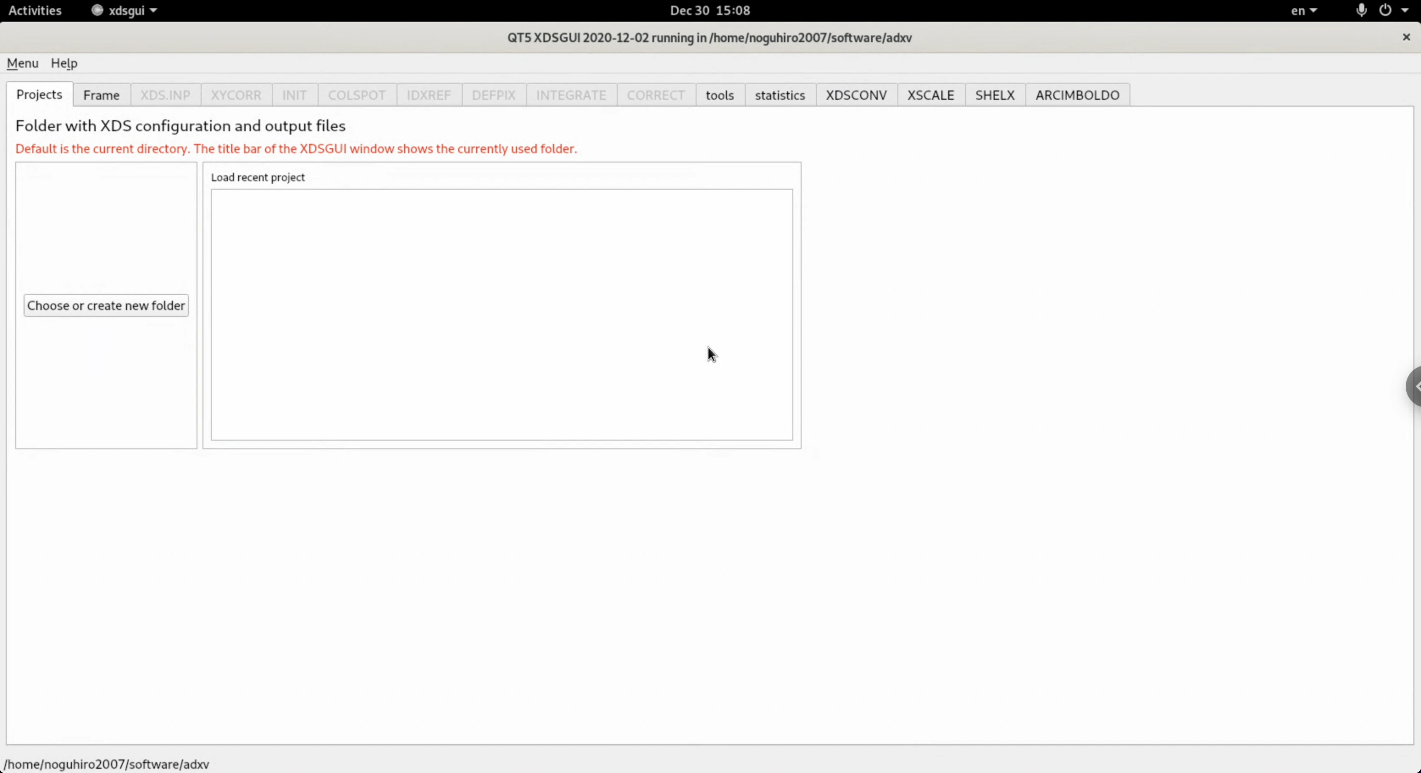Switch to the COLSPOT tab
The image size is (1421, 773).
tap(357, 95)
